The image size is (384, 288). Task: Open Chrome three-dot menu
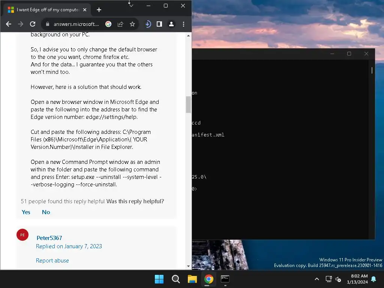point(183,24)
